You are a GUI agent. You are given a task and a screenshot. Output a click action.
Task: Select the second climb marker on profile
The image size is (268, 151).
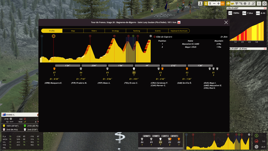point(90,36)
